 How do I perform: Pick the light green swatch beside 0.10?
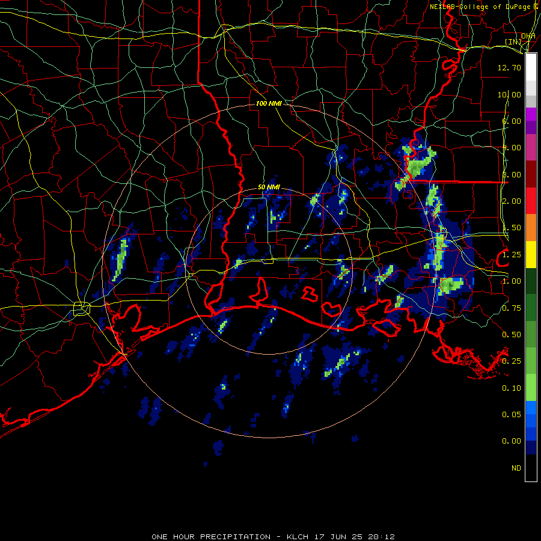[x=531, y=388]
